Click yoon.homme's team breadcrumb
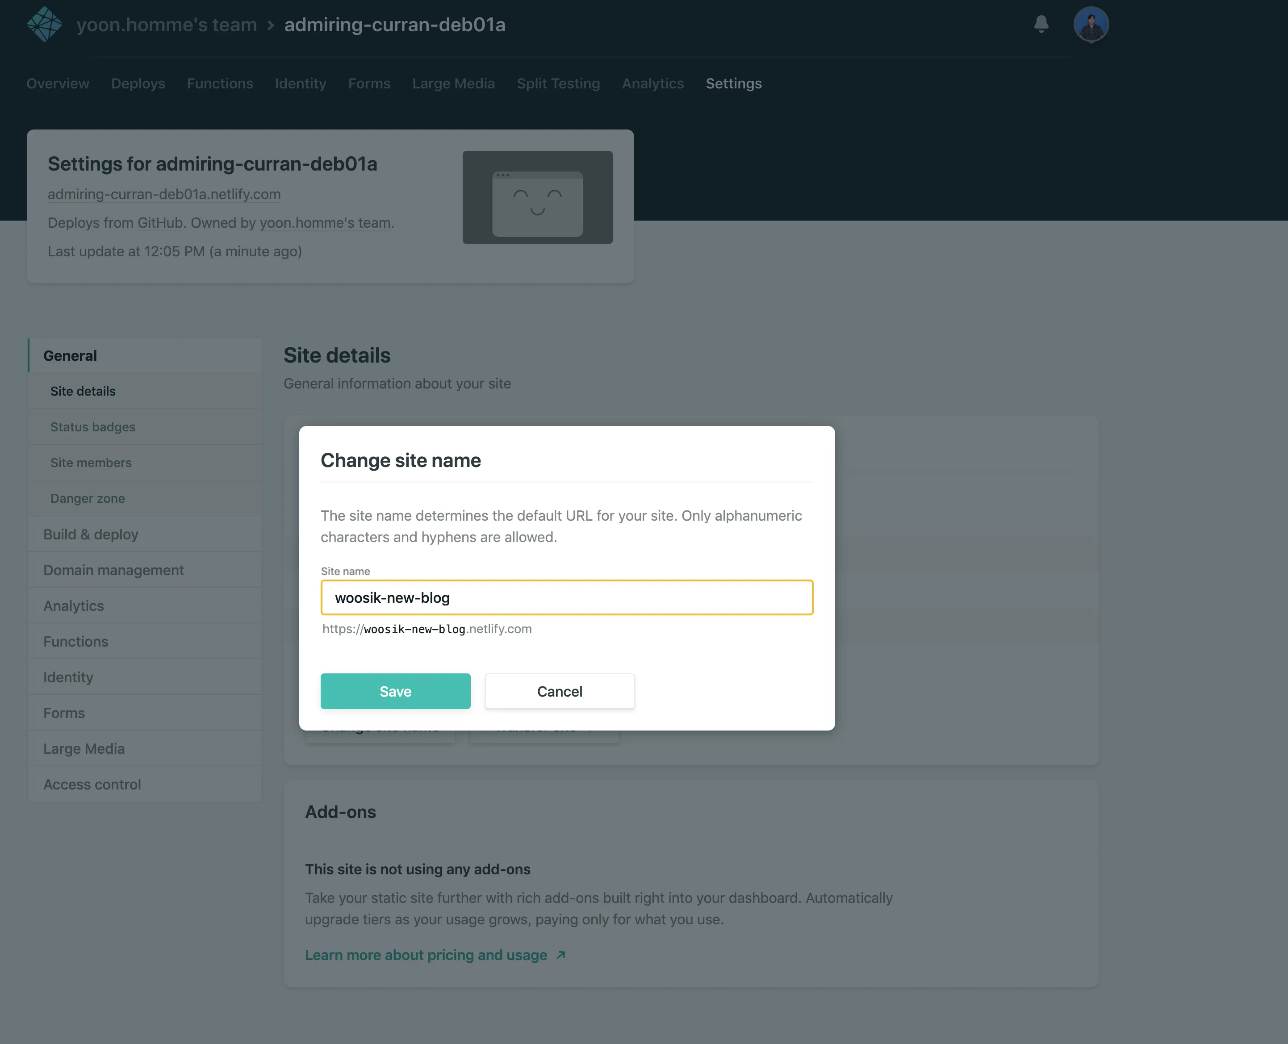Image resolution: width=1288 pixels, height=1044 pixels. pos(167,25)
